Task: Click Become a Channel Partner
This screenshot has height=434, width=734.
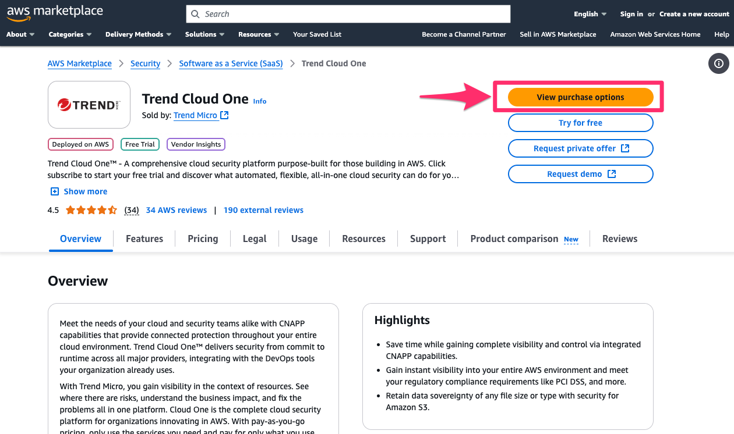Action: 464,34
